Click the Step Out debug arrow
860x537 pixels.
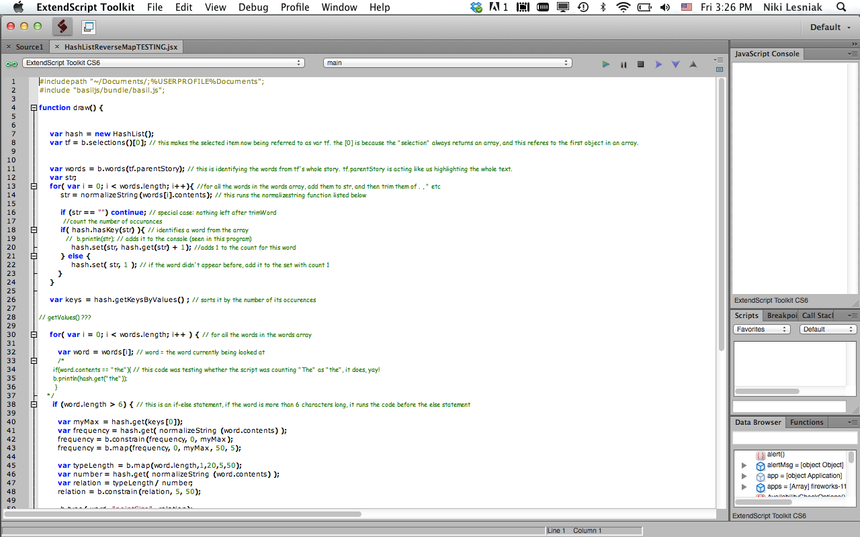point(693,64)
